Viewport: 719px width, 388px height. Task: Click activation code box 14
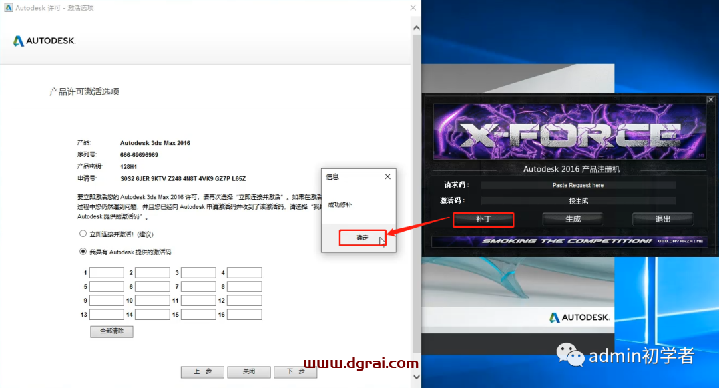tap(152, 315)
